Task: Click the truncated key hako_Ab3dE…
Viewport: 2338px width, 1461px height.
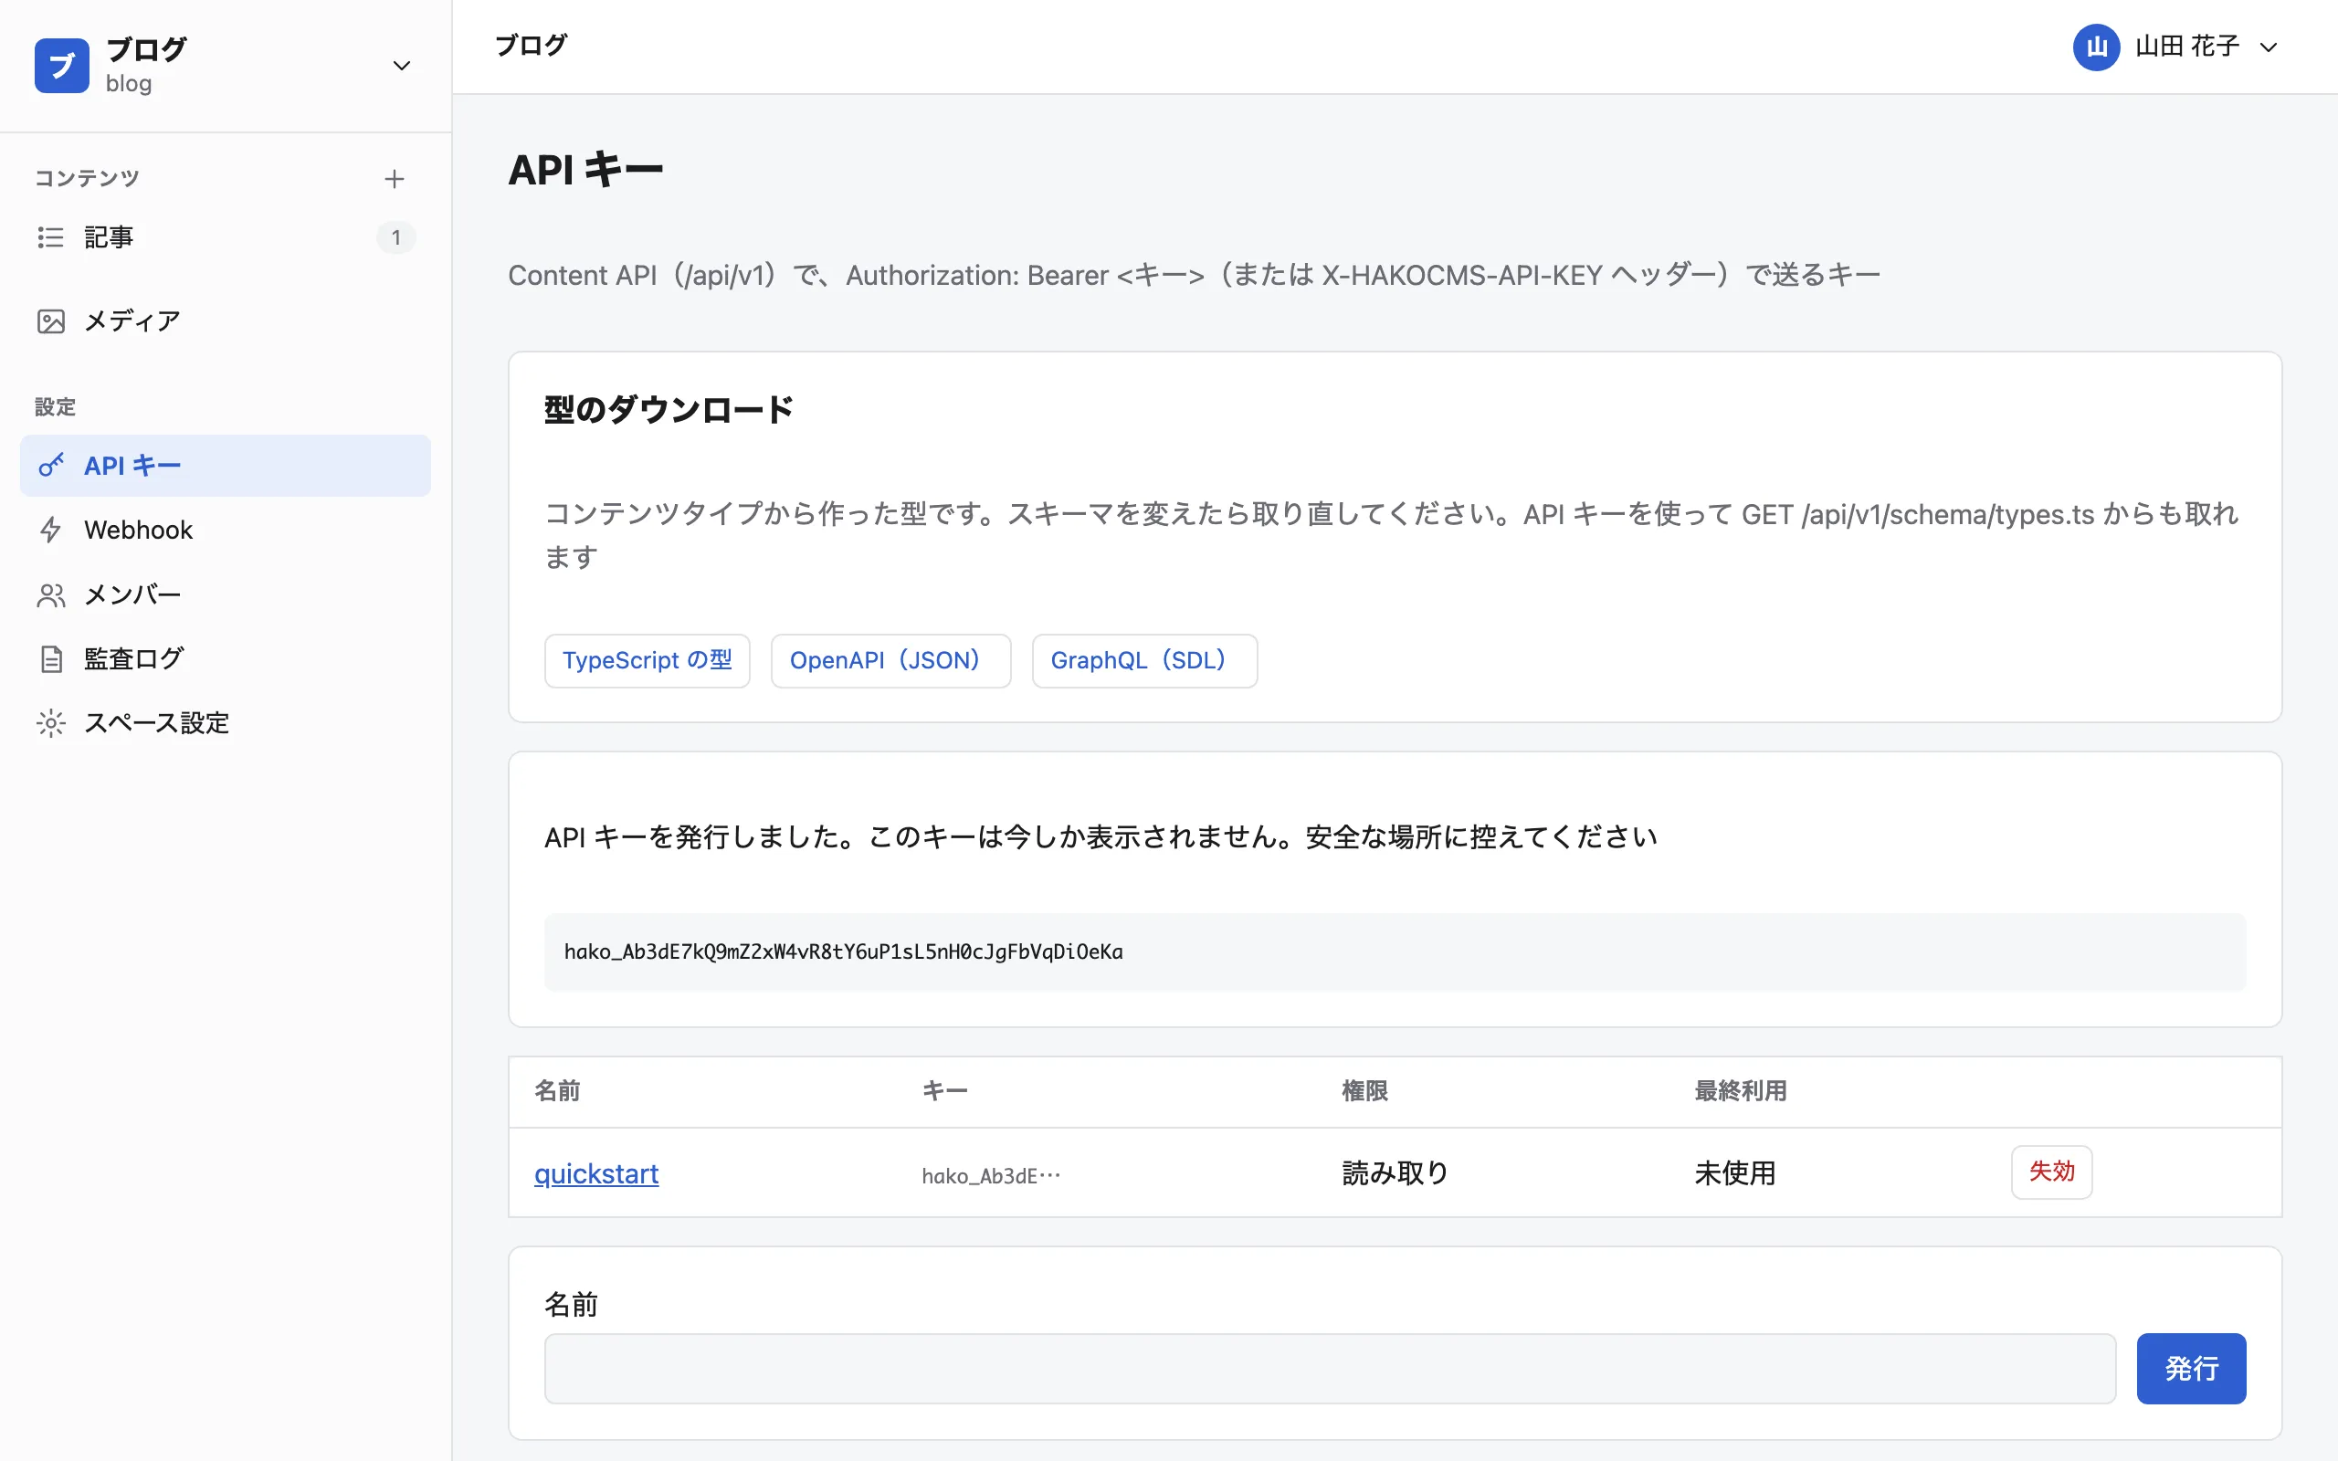Action: click(x=991, y=1175)
